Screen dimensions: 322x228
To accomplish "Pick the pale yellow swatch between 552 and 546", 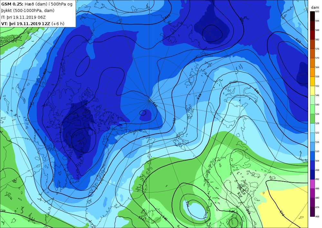I will point(312,91).
